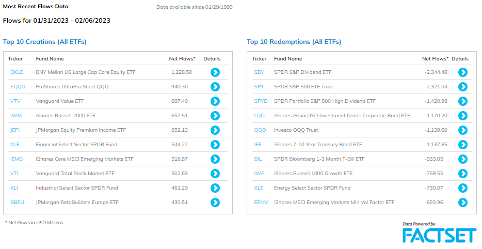Screen dimensions: 482x249
Task: Open details arrow for IEMG row
Action: tap(215, 159)
